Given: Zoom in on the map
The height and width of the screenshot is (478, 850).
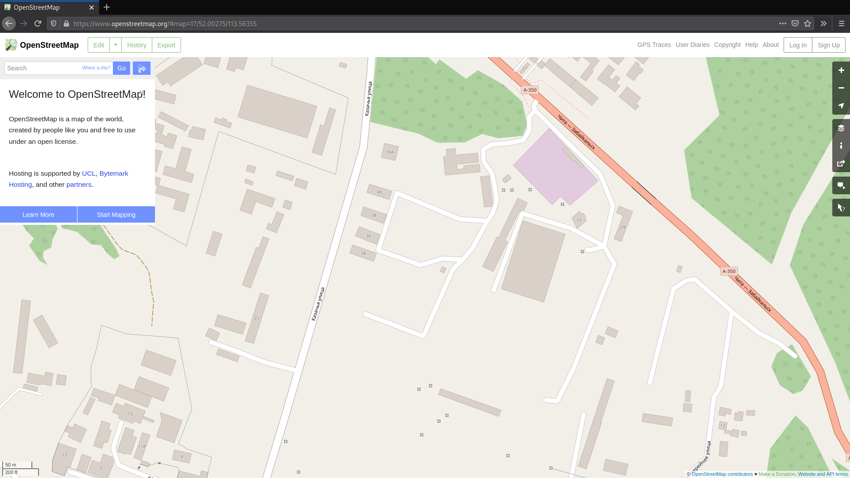Looking at the screenshot, I should pos(841,70).
